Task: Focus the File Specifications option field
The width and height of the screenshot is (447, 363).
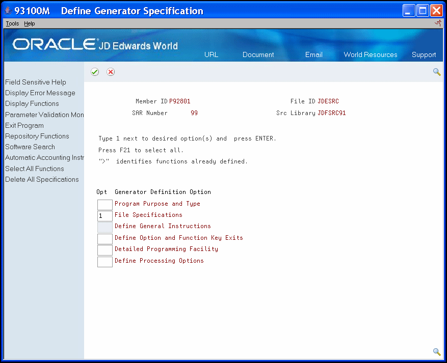Action: tap(104, 216)
